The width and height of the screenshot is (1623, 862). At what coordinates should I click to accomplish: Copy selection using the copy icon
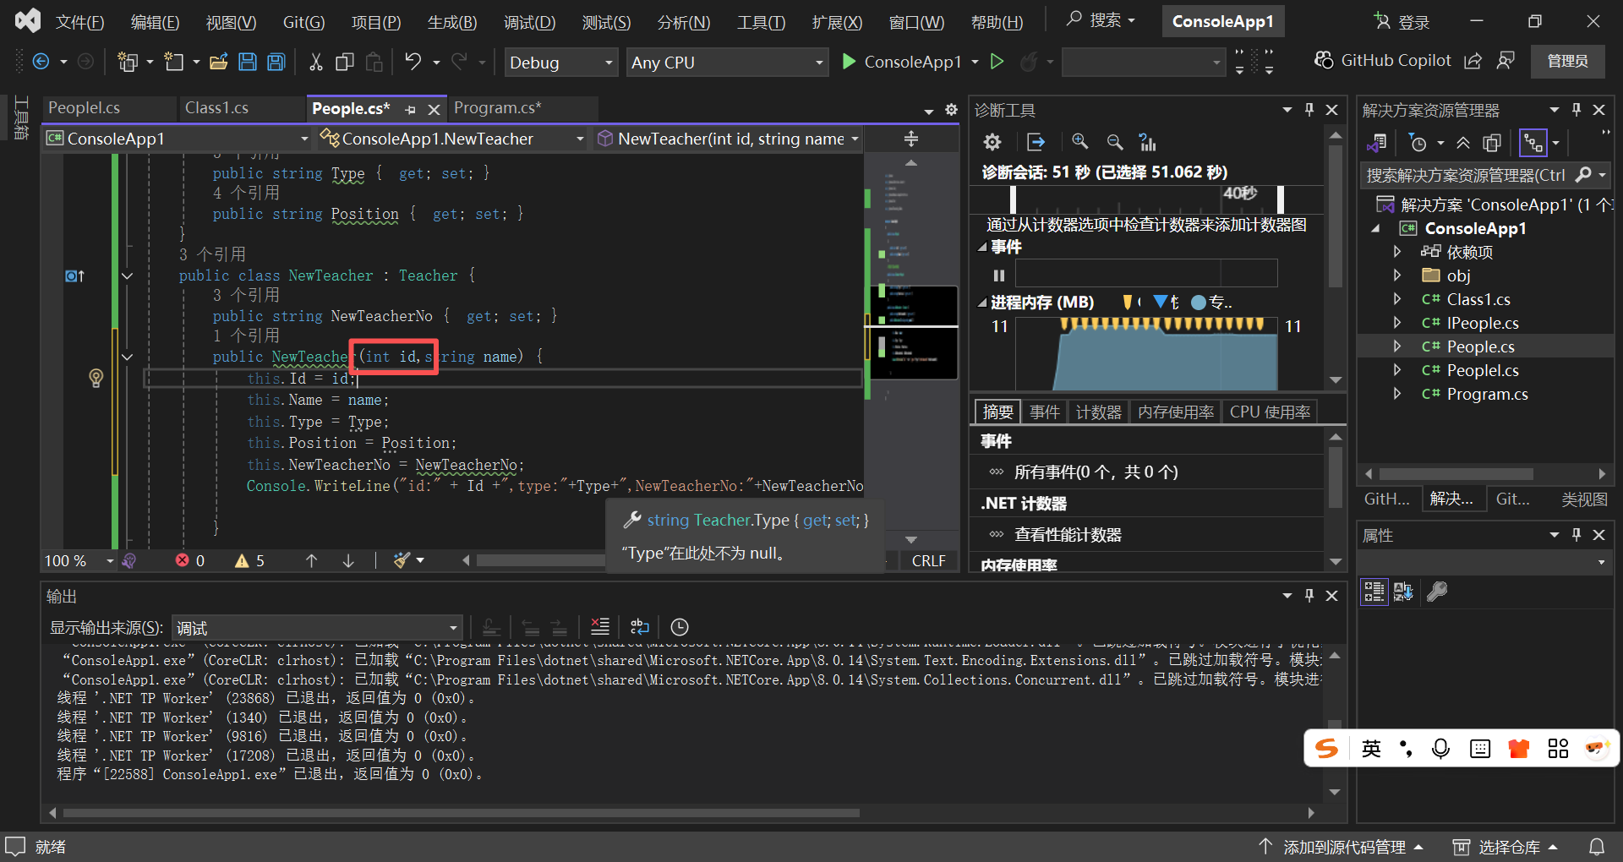pos(345,62)
